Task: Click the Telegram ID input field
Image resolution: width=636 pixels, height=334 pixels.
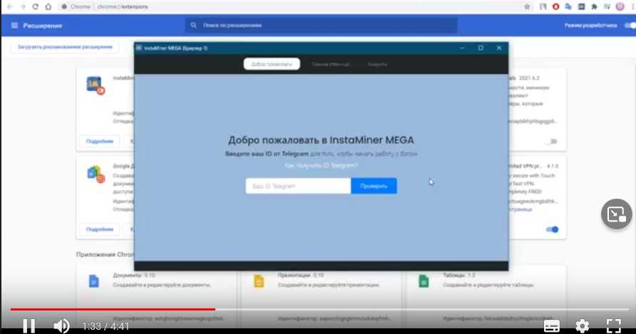Action: 298,186
